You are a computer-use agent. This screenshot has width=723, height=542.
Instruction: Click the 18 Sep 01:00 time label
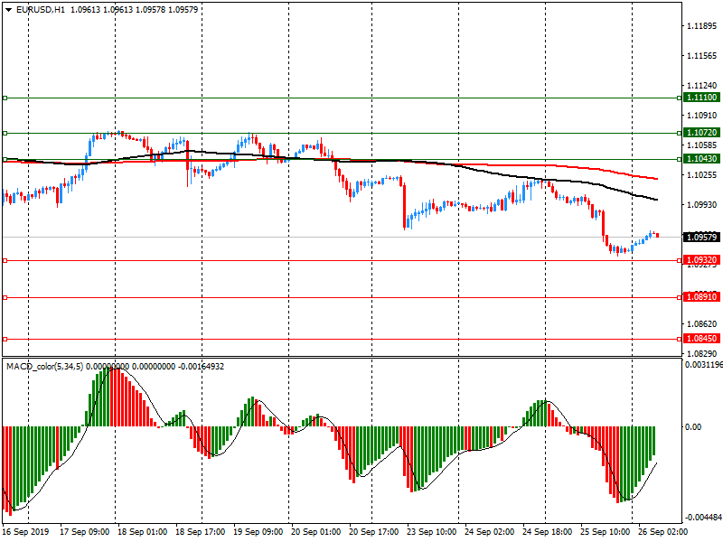coord(142,532)
